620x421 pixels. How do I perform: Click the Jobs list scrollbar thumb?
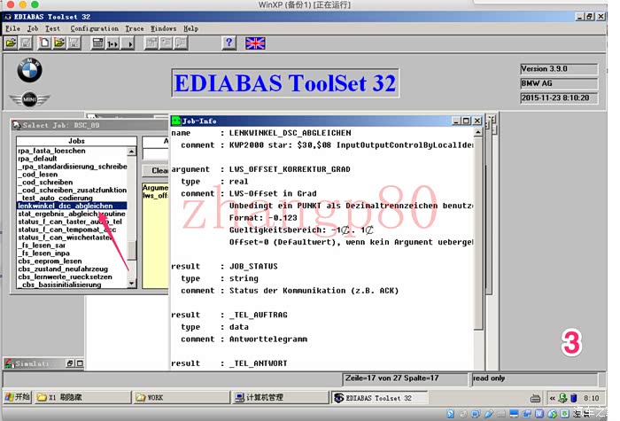(x=132, y=250)
